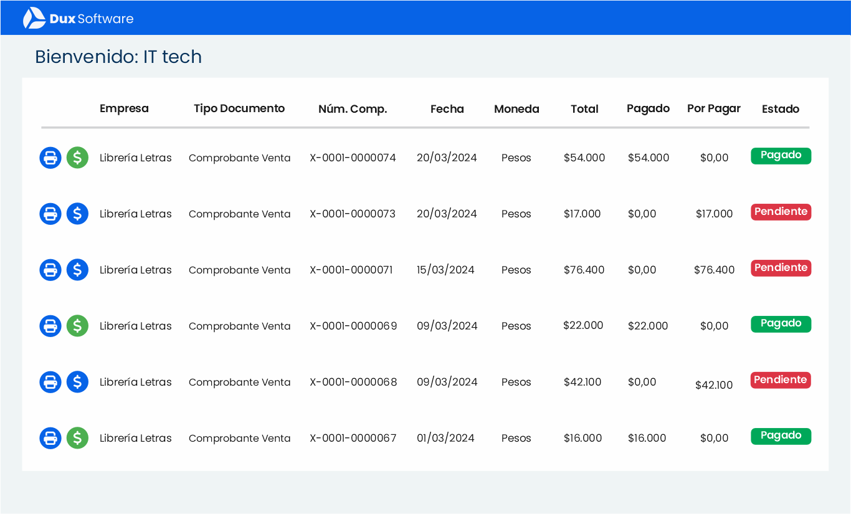Select the Empresa column header

124,108
